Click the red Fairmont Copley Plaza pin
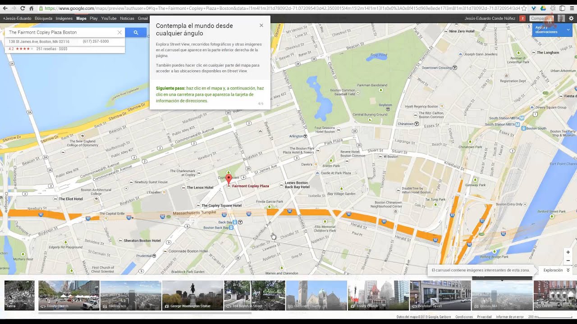The width and height of the screenshot is (577, 324). 229,180
